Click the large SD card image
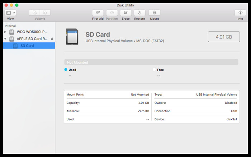The height and width of the screenshot is (157, 251). 72,37
